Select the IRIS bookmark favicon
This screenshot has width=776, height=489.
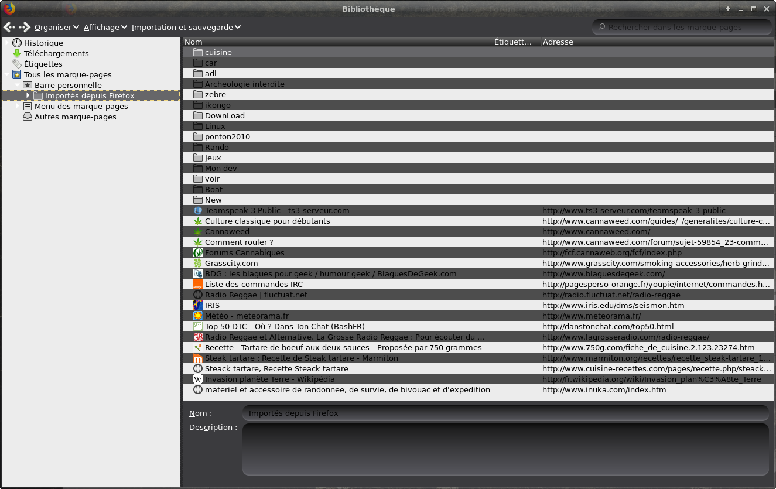198,305
